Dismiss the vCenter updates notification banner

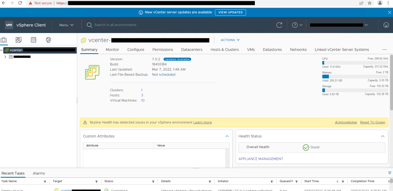coord(389,13)
